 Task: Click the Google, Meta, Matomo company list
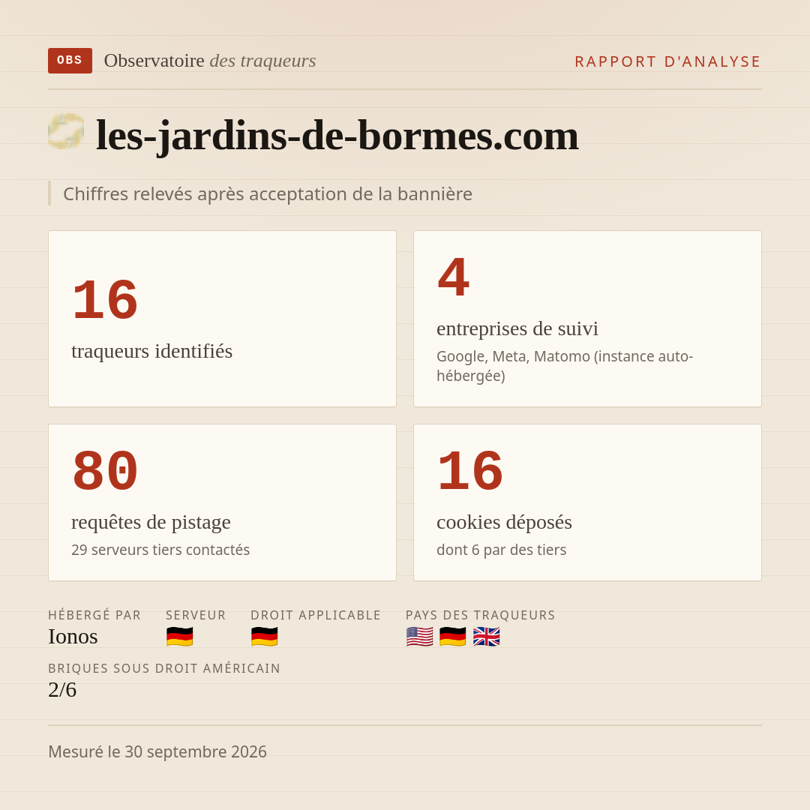tap(565, 366)
